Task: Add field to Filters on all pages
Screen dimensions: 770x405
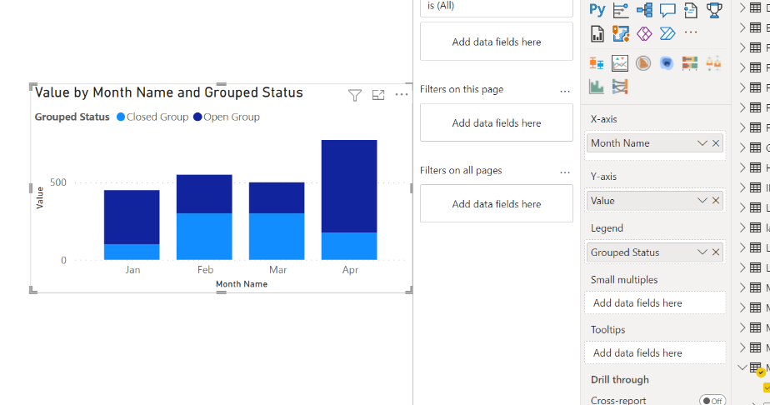Action: (x=497, y=203)
